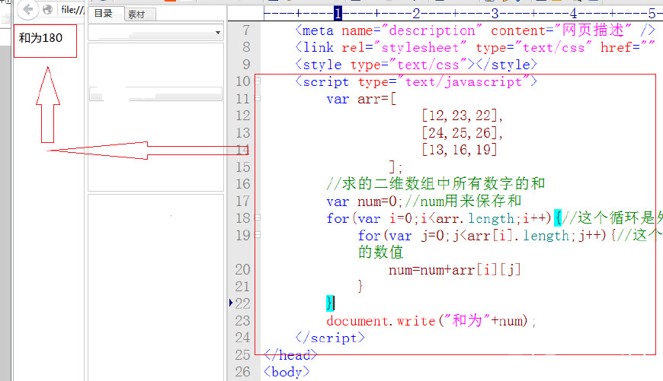Click the [13,16,19] array row
The width and height of the screenshot is (663, 381).
(460, 150)
